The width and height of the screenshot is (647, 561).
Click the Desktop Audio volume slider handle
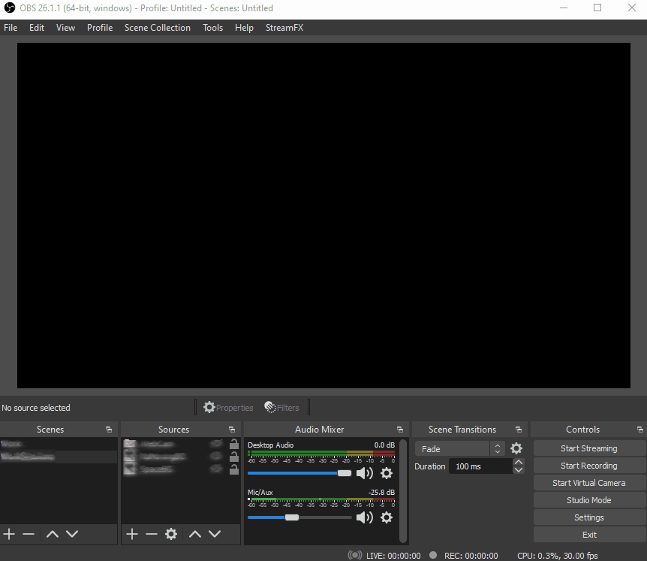(345, 473)
